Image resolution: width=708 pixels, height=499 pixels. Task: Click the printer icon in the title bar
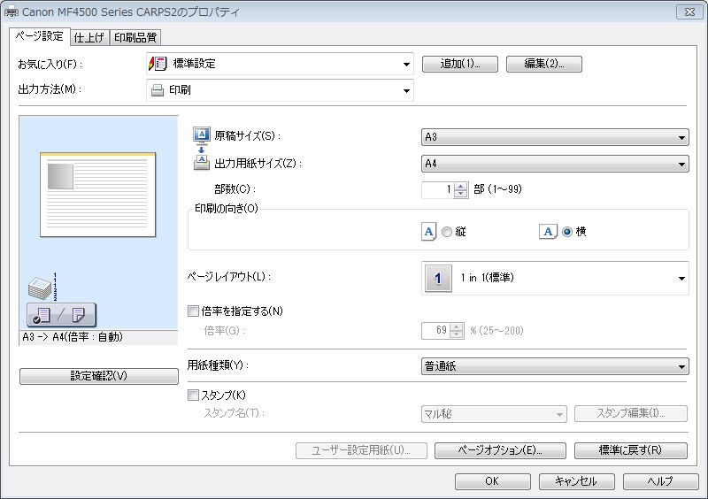(11, 12)
